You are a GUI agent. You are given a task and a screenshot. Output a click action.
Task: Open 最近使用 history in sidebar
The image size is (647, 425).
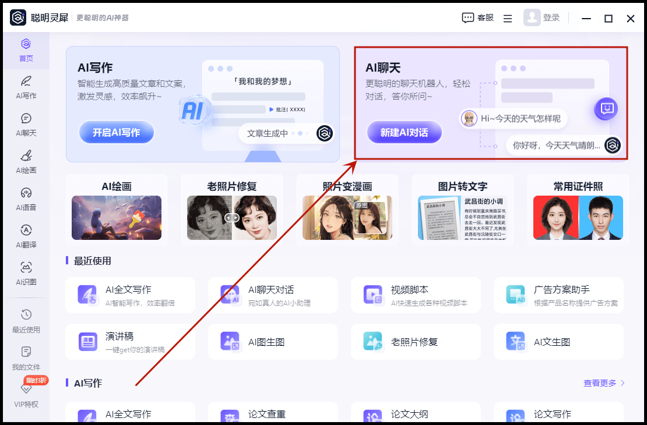[26, 321]
